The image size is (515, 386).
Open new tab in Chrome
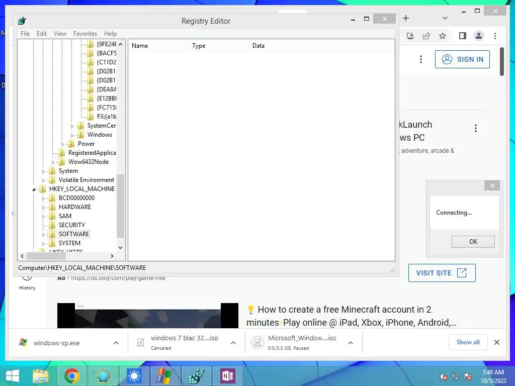pos(406,18)
